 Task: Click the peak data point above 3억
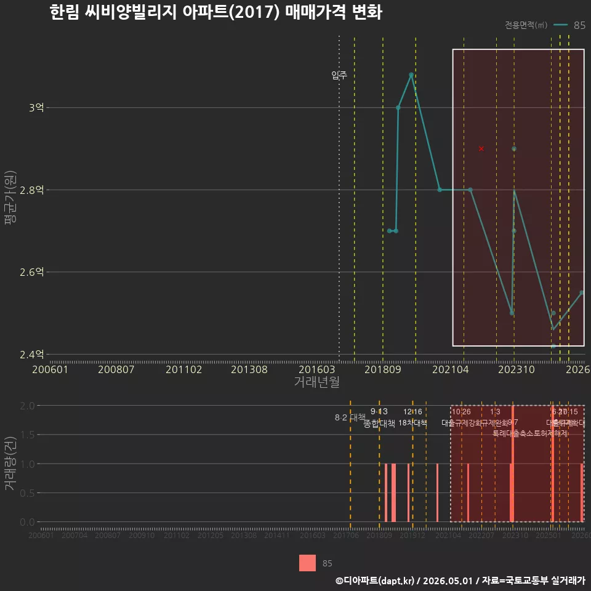pos(411,75)
